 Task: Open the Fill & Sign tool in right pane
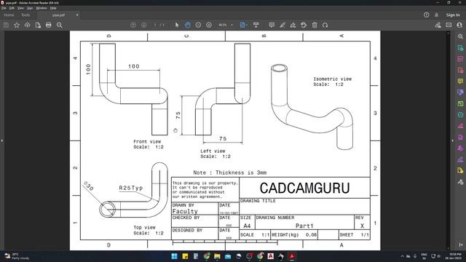[x=460, y=159]
